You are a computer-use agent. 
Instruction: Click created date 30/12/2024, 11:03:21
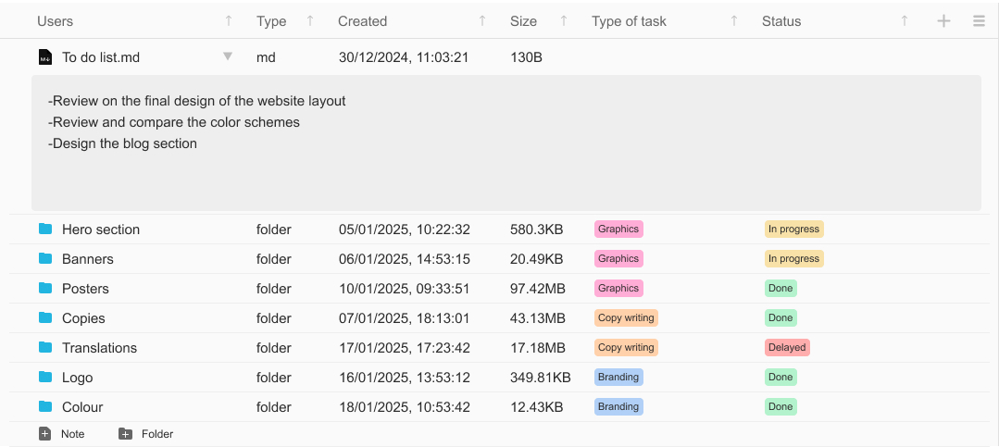tap(404, 57)
